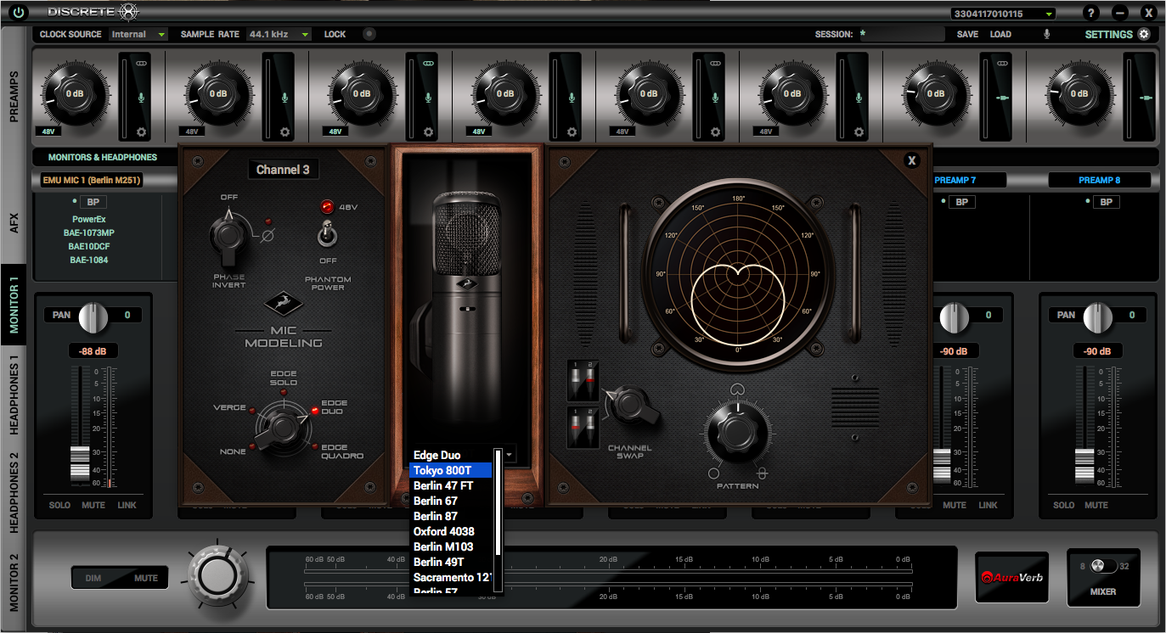Toggle the stereo link icon on preamp 3
This screenshot has width=1166, height=633.
[x=428, y=64]
